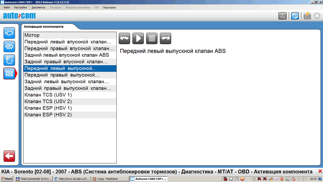Screen dimensions: 323x182
Task: Close the session with the red X
Action: pyautogui.click(x=320, y=171)
